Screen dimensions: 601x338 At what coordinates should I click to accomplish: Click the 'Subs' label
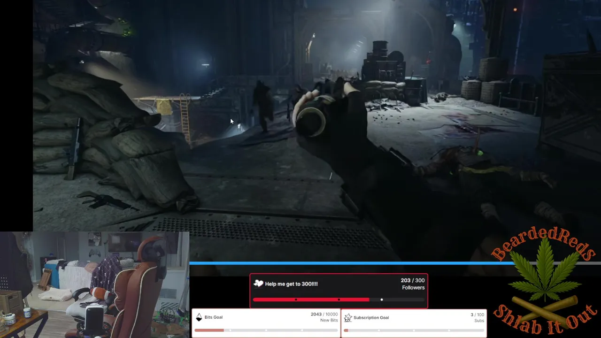479,321
